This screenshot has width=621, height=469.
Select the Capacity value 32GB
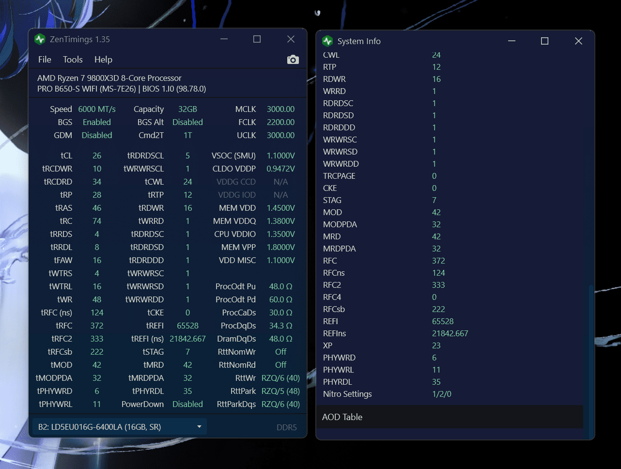tap(187, 109)
